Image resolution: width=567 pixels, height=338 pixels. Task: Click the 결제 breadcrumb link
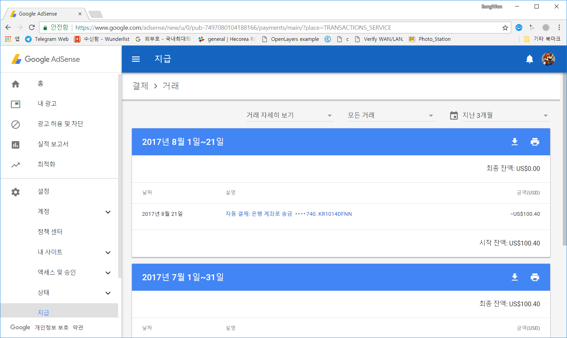[x=140, y=86]
